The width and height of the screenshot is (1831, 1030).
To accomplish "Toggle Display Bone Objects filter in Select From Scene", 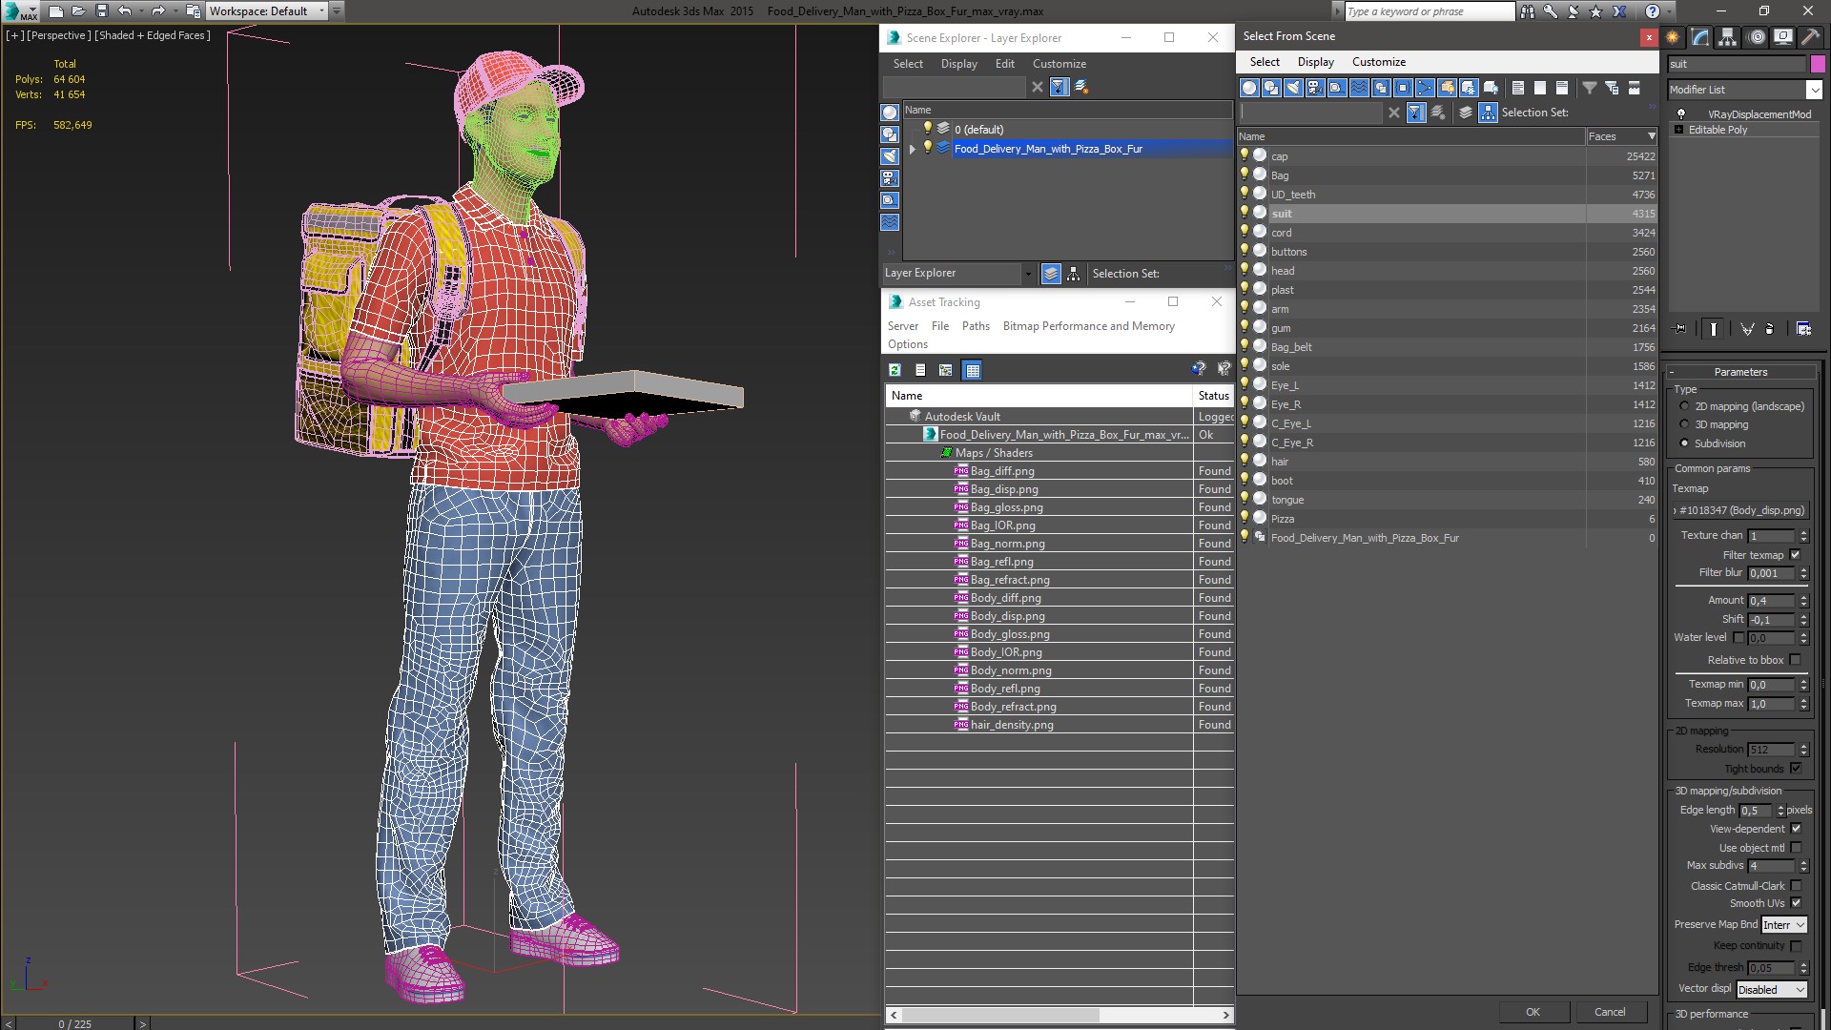I will point(1425,88).
